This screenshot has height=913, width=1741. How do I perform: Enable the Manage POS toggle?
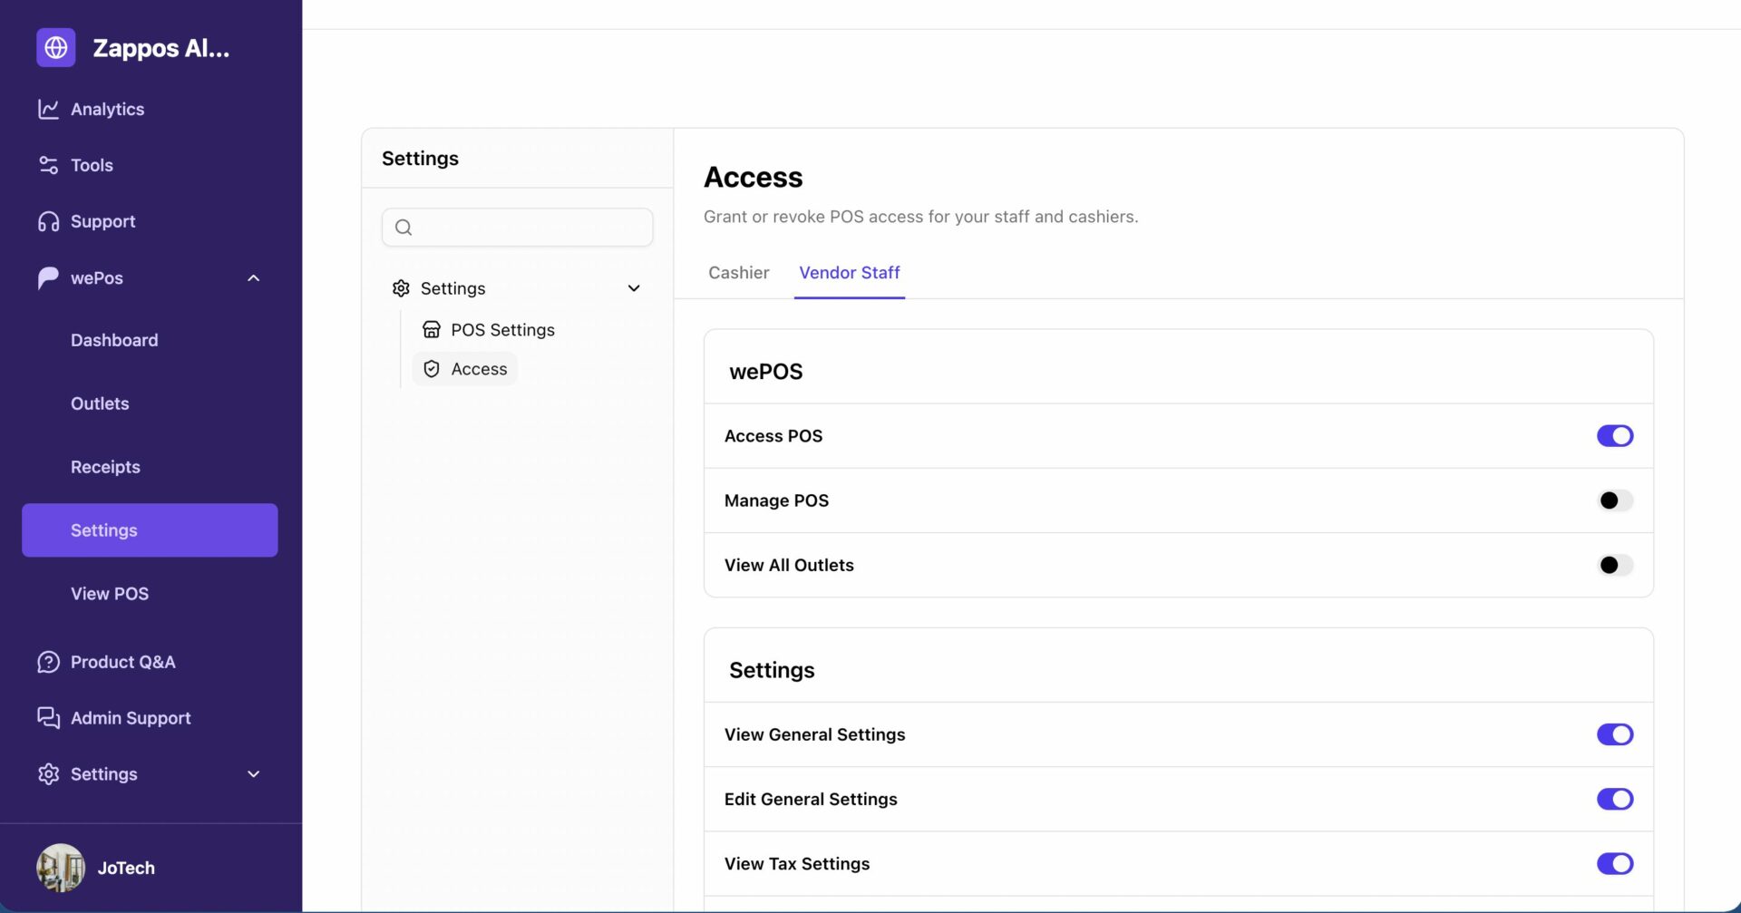pos(1614,500)
